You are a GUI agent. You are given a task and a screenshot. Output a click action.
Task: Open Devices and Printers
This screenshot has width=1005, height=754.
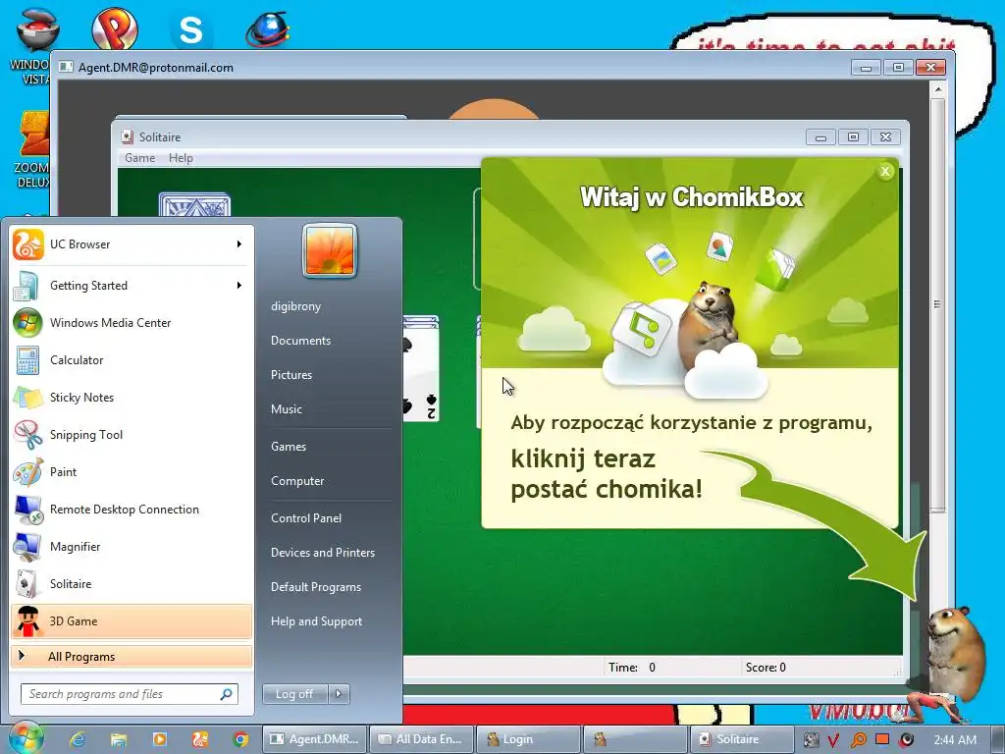pos(322,552)
